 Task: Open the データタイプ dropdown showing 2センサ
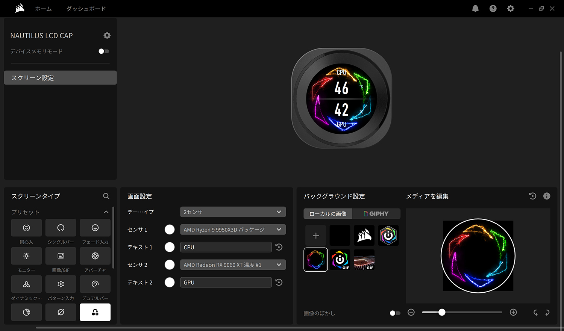233,212
